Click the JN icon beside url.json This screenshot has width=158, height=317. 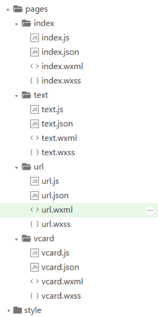coord(34,196)
